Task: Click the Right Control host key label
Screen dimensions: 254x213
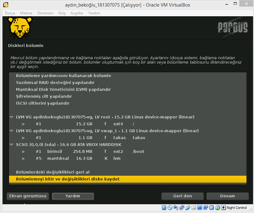Action: click(x=237, y=208)
